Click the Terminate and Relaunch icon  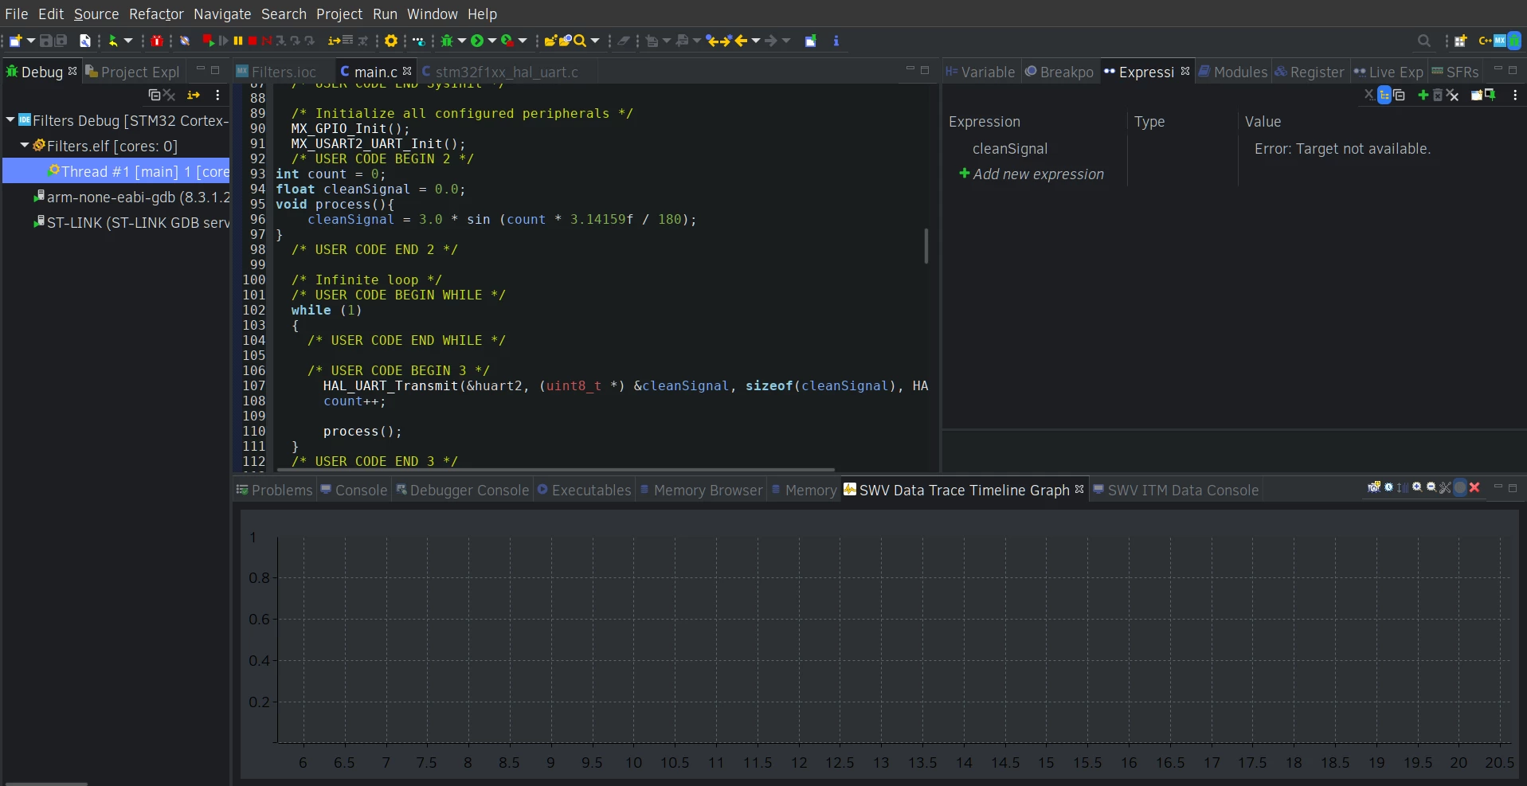pyautogui.click(x=208, y=41)
